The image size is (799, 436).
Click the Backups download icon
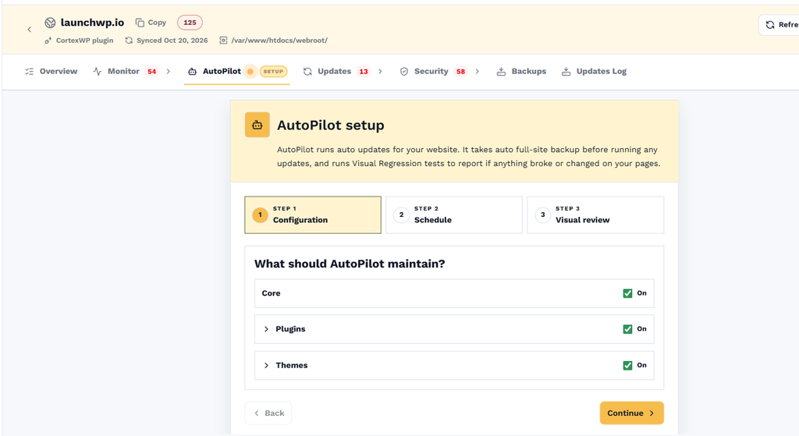coord(501,71)
